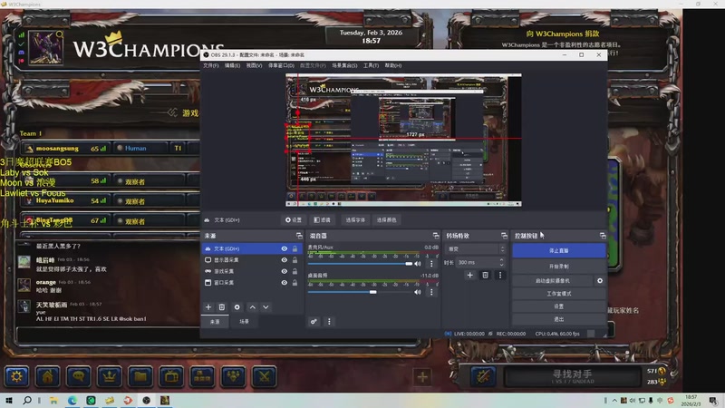Click game mode icon left of 寻找对手
The width and height of the screenshot is (725, 408).
(483, 376)
